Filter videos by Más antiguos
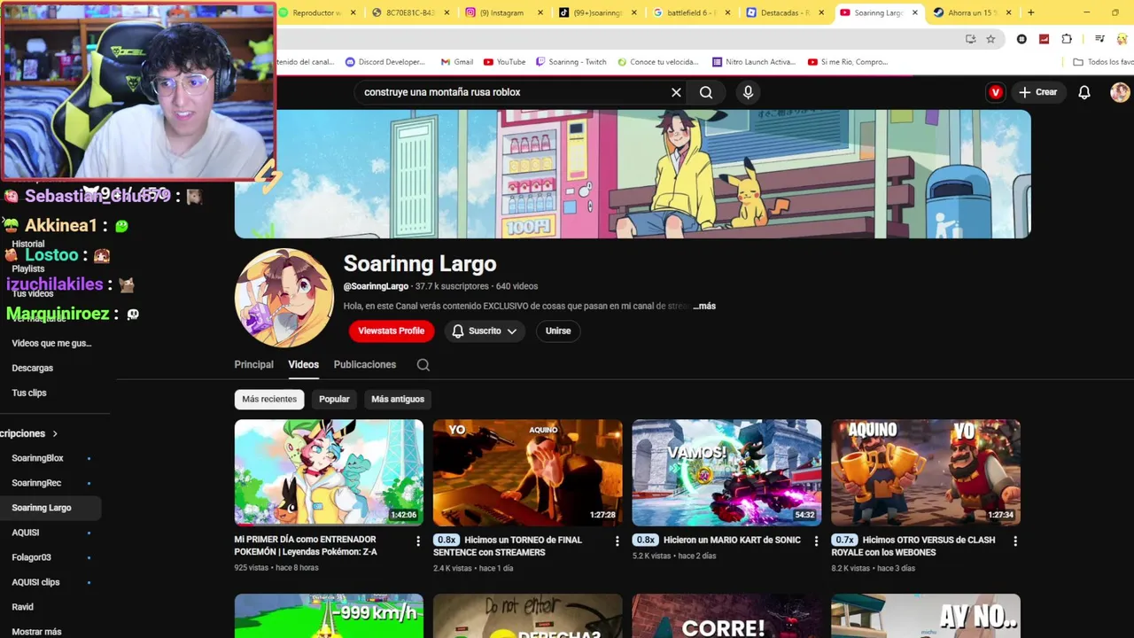 [398, 400]
